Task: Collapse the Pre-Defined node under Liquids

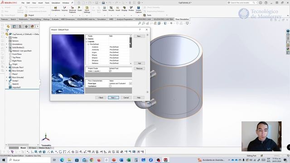Action: [x=88, y=44]
